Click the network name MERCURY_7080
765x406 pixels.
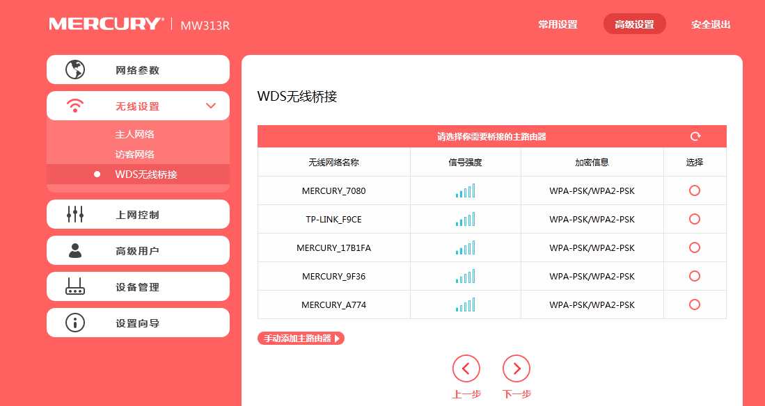click(x=333, y=191)
